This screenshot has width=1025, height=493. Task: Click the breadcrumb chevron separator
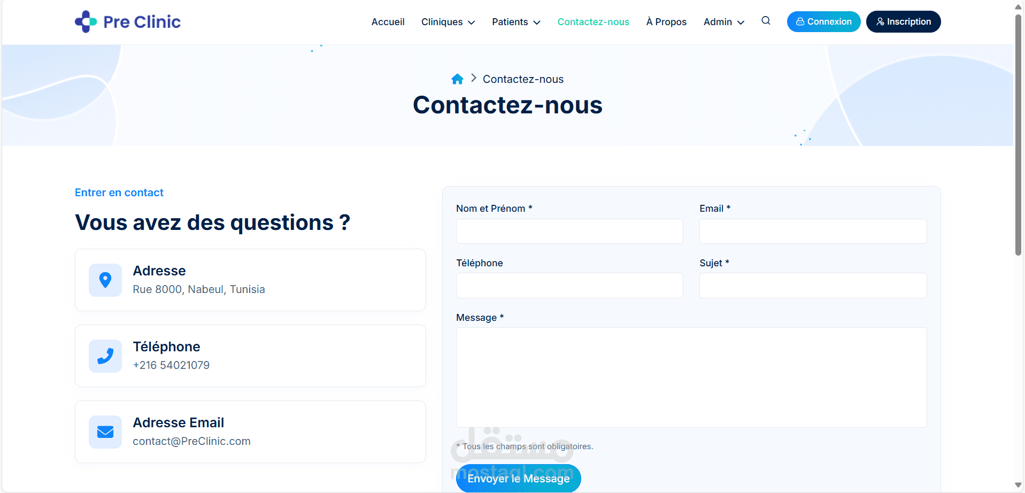[474, 78]
